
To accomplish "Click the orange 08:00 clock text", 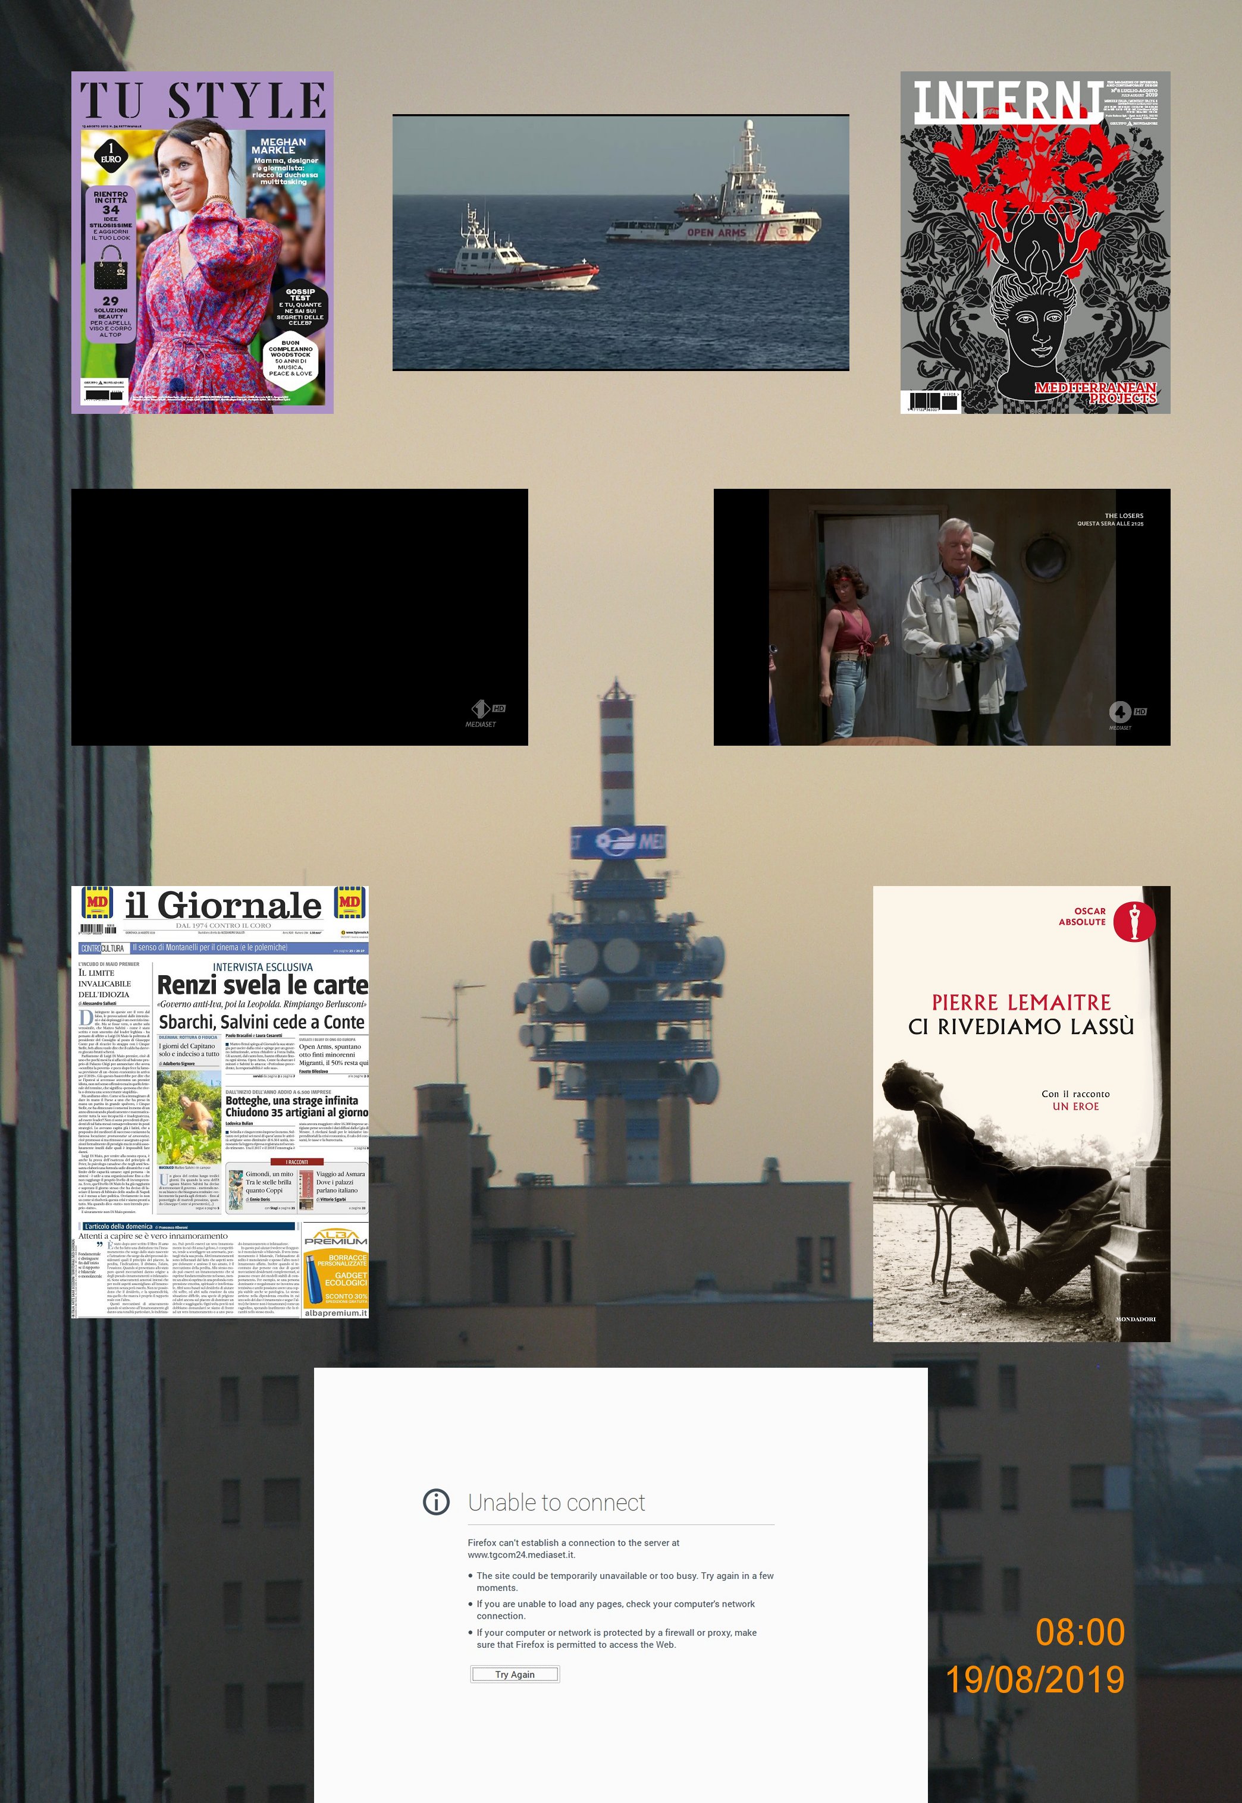I will pos(1080,1632).
